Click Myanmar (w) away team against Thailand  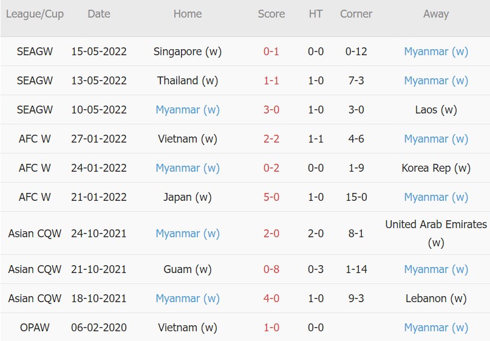tap(436, 81)
